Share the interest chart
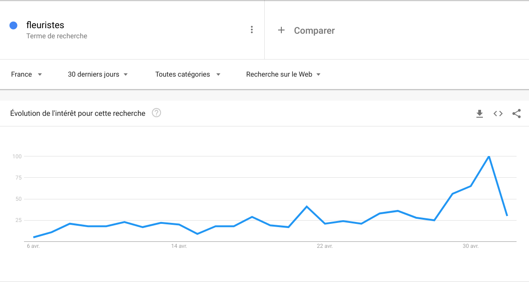This screenshot has height=282, width=529. tap(517, 114)
